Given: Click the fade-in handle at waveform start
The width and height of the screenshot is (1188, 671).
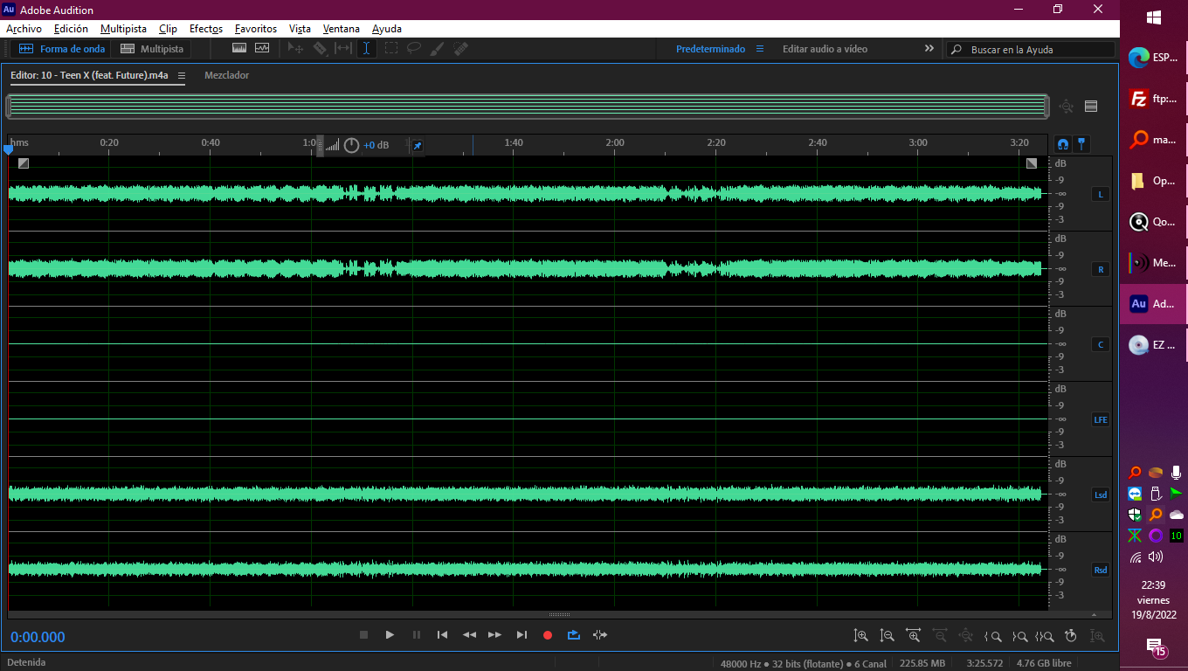Looking at the screenshot, I should click(24, 163).
